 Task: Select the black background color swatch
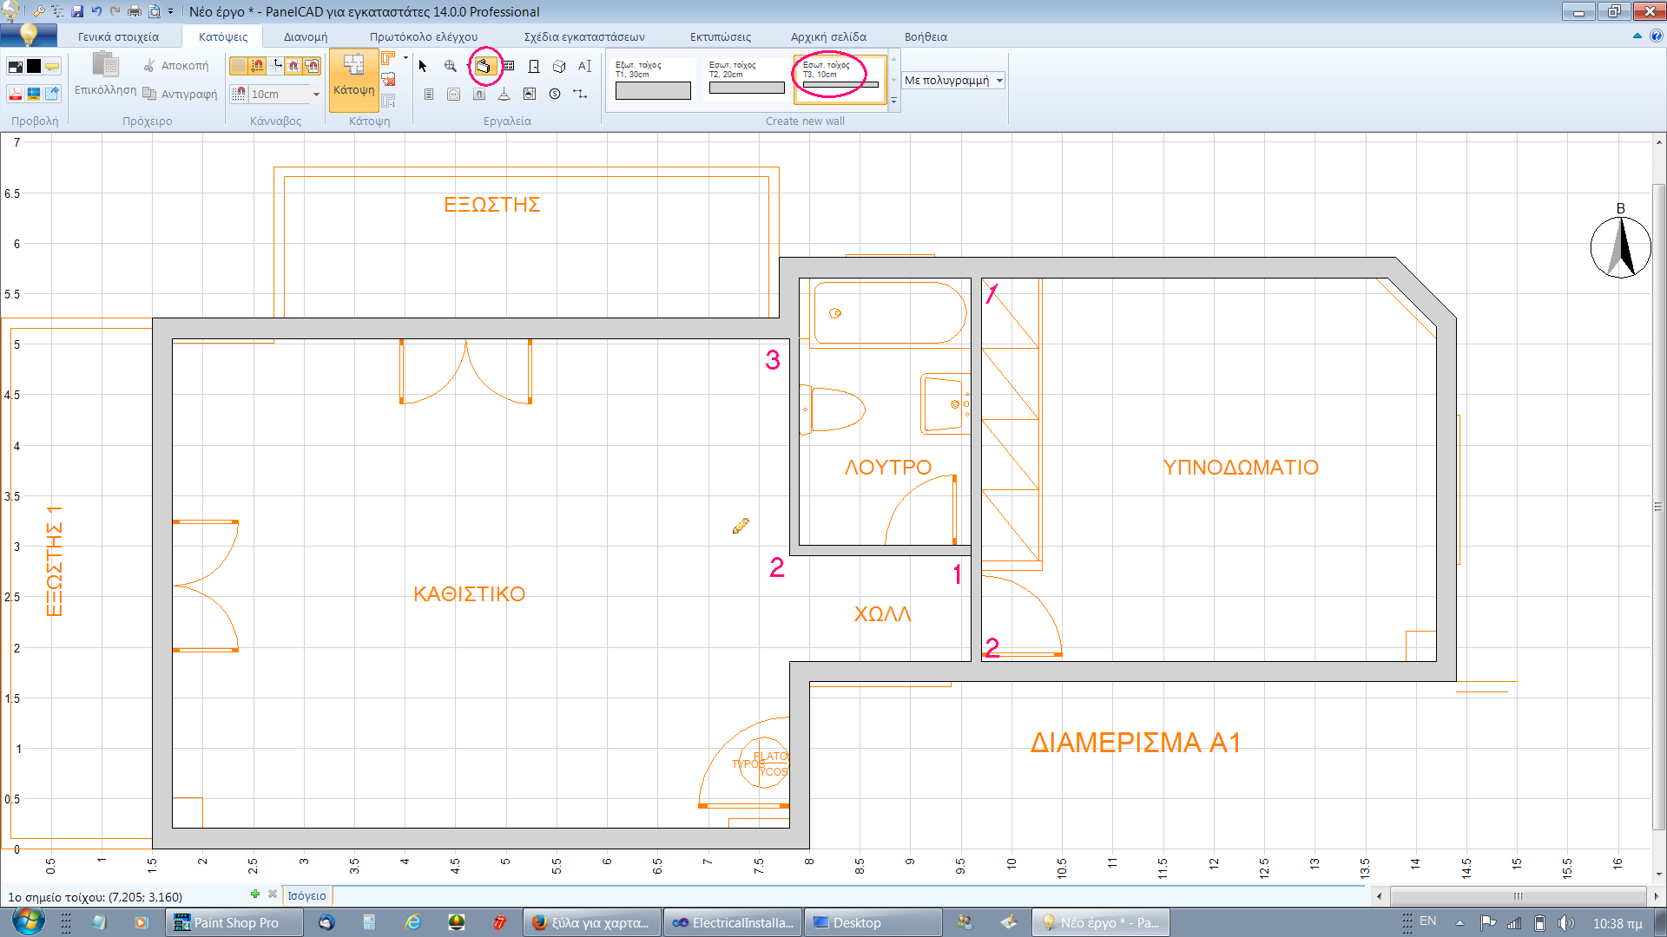click(x=34, y=66)
